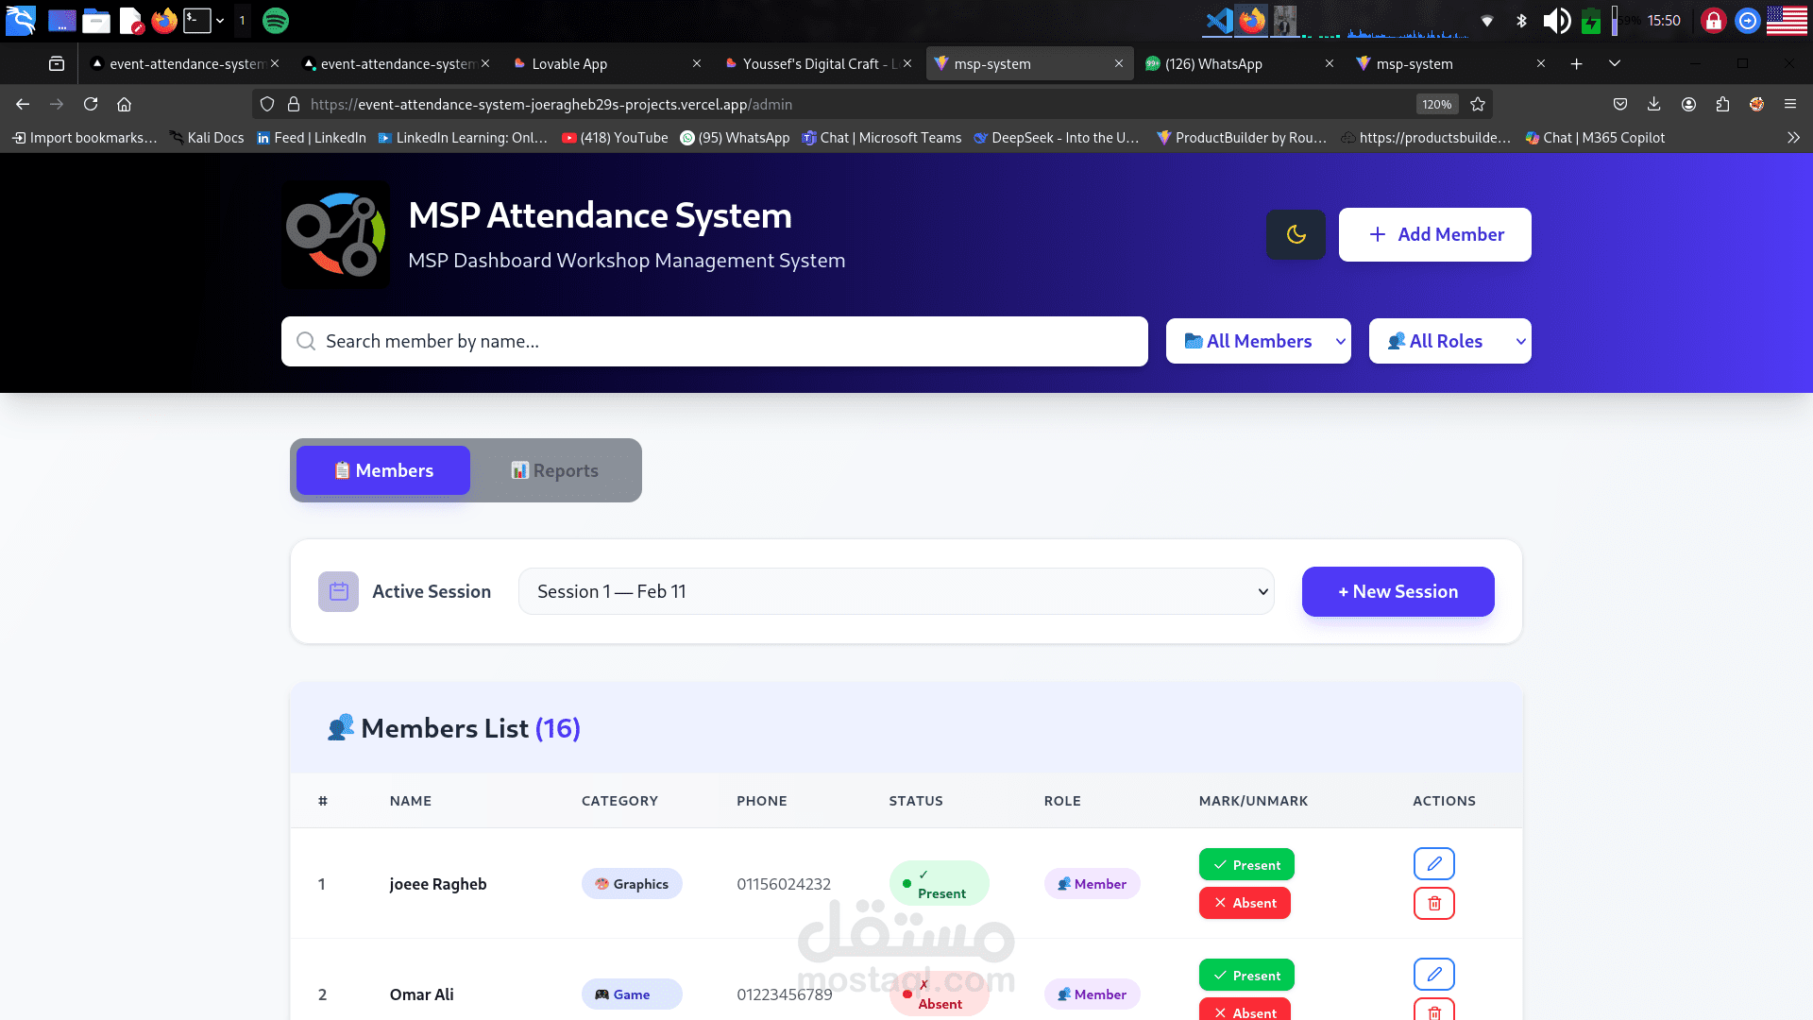Expand the All Members category dropdown

click(x=1258, y=341)
